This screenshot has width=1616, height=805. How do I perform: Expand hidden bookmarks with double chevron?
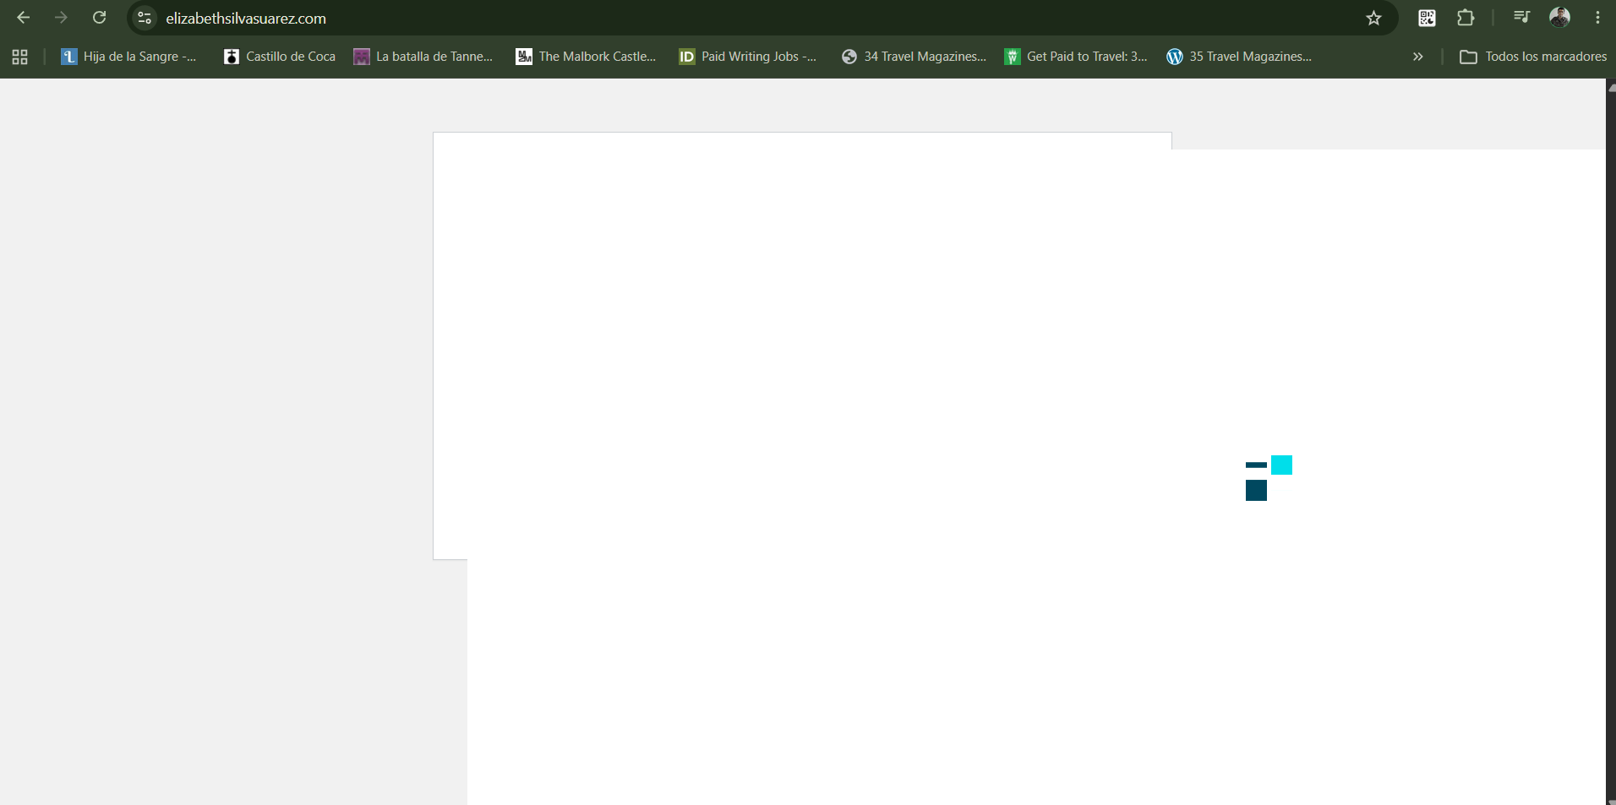click(x=1417, y=57)
